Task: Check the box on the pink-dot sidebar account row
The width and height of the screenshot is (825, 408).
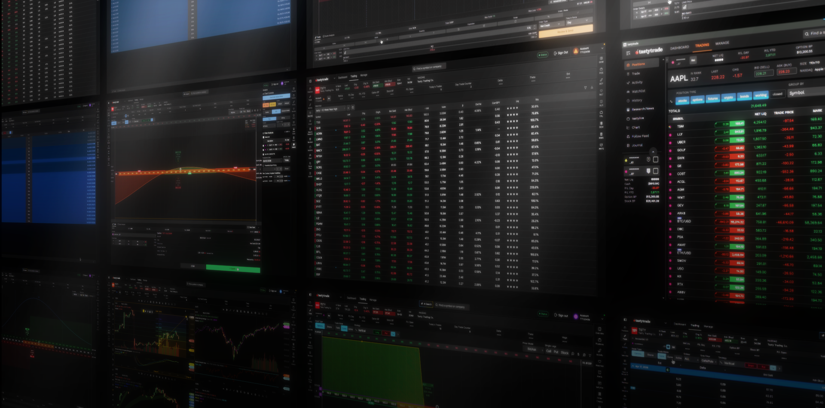Action: coord(656,171)
